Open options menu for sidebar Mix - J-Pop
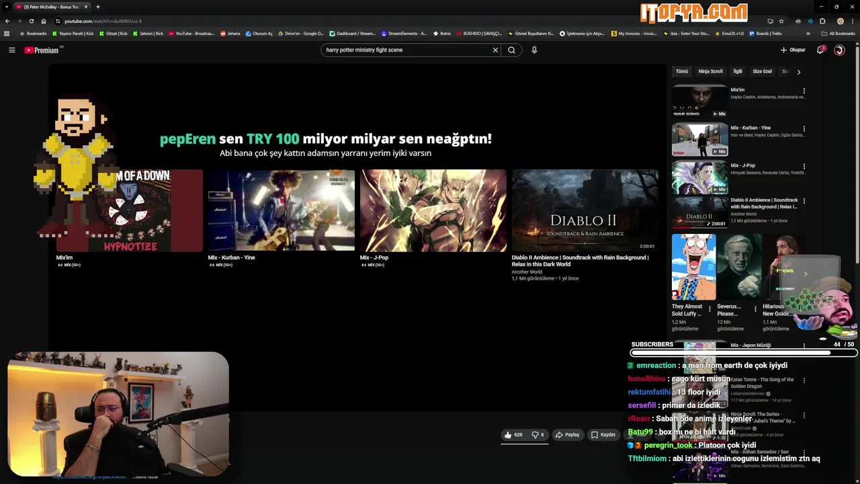 coord(804,166)
